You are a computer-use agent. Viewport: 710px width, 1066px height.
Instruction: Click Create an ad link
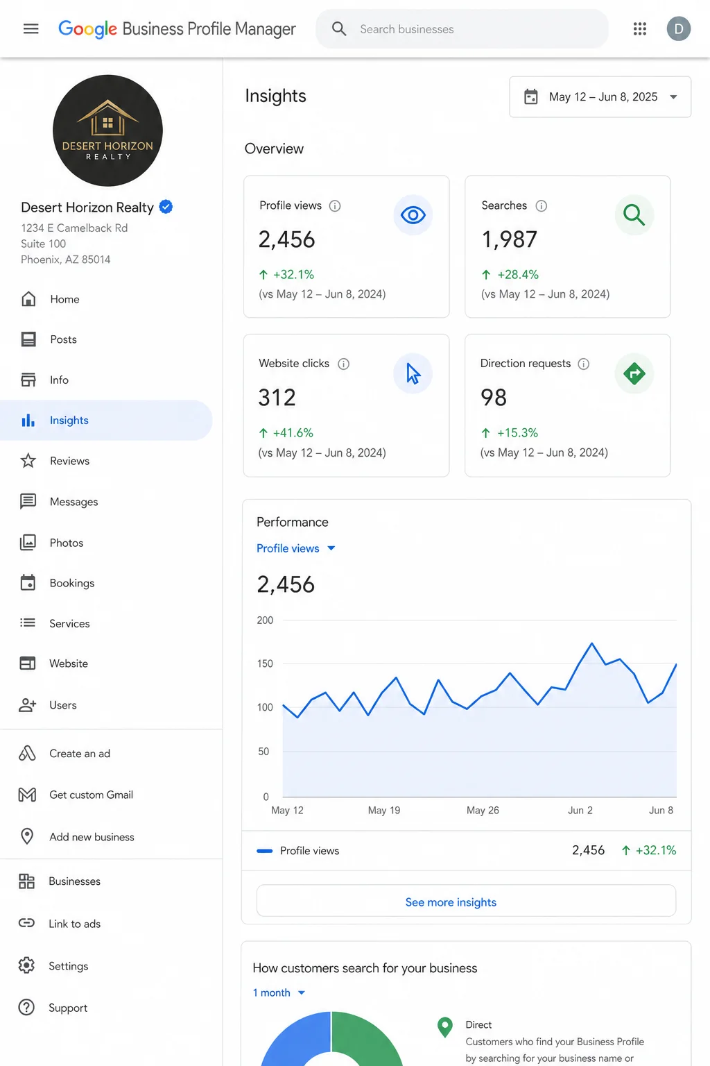(80, 754)
